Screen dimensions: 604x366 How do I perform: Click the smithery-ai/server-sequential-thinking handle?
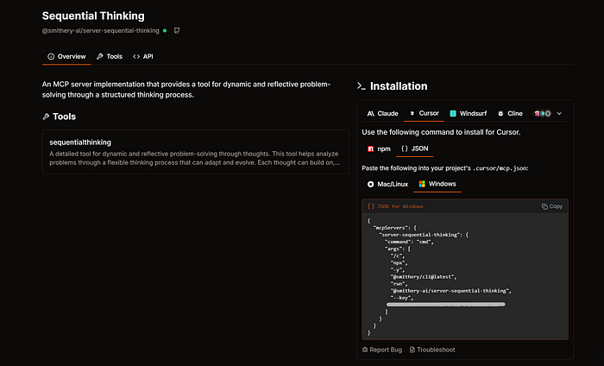pos(100,30)
